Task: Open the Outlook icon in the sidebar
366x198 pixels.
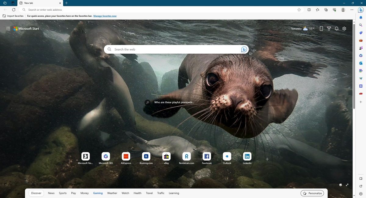Action: click(361, 63)
